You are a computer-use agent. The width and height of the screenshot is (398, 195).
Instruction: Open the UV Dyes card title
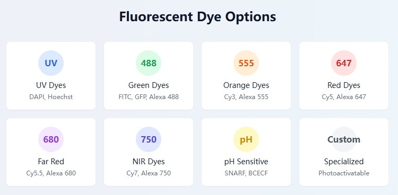[51, 85]
